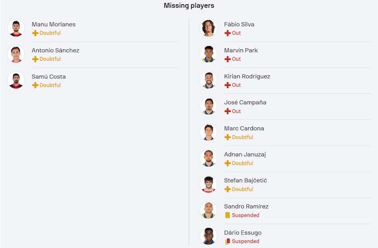
Task: Click Samú Costa's avatar image
Action: click(x=16, y=81)
